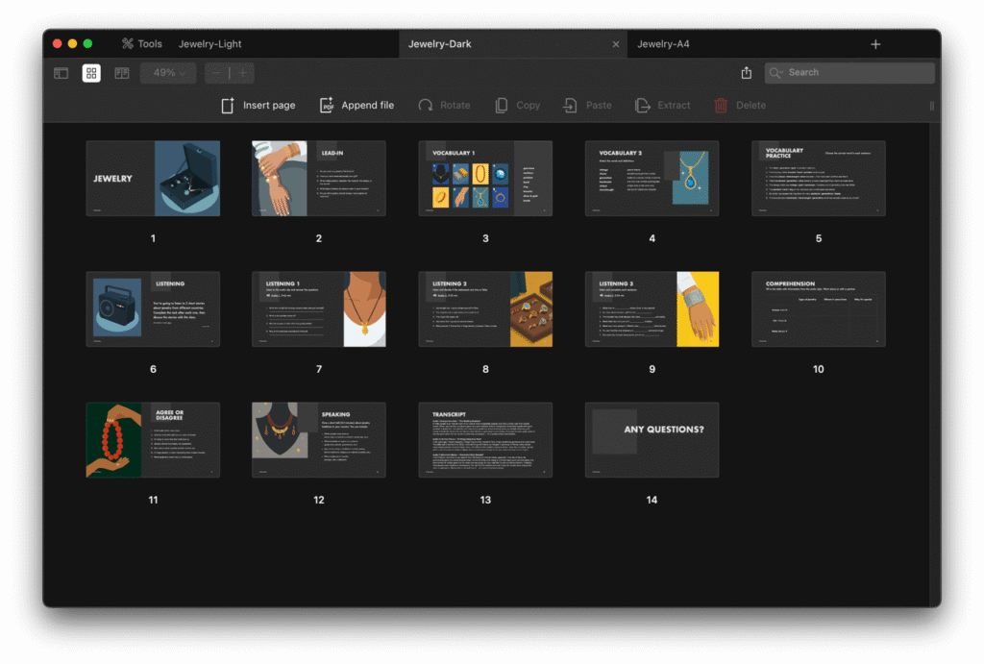The width and height of the screenshot is (984, 664).
Task: Toggle the sidebar panel view
Action: 61,73
